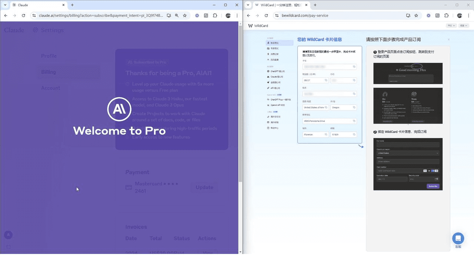Screen dimensions: 474x266
Task: Click the Pro and Team plans screenshot
Action: [408, 105]
